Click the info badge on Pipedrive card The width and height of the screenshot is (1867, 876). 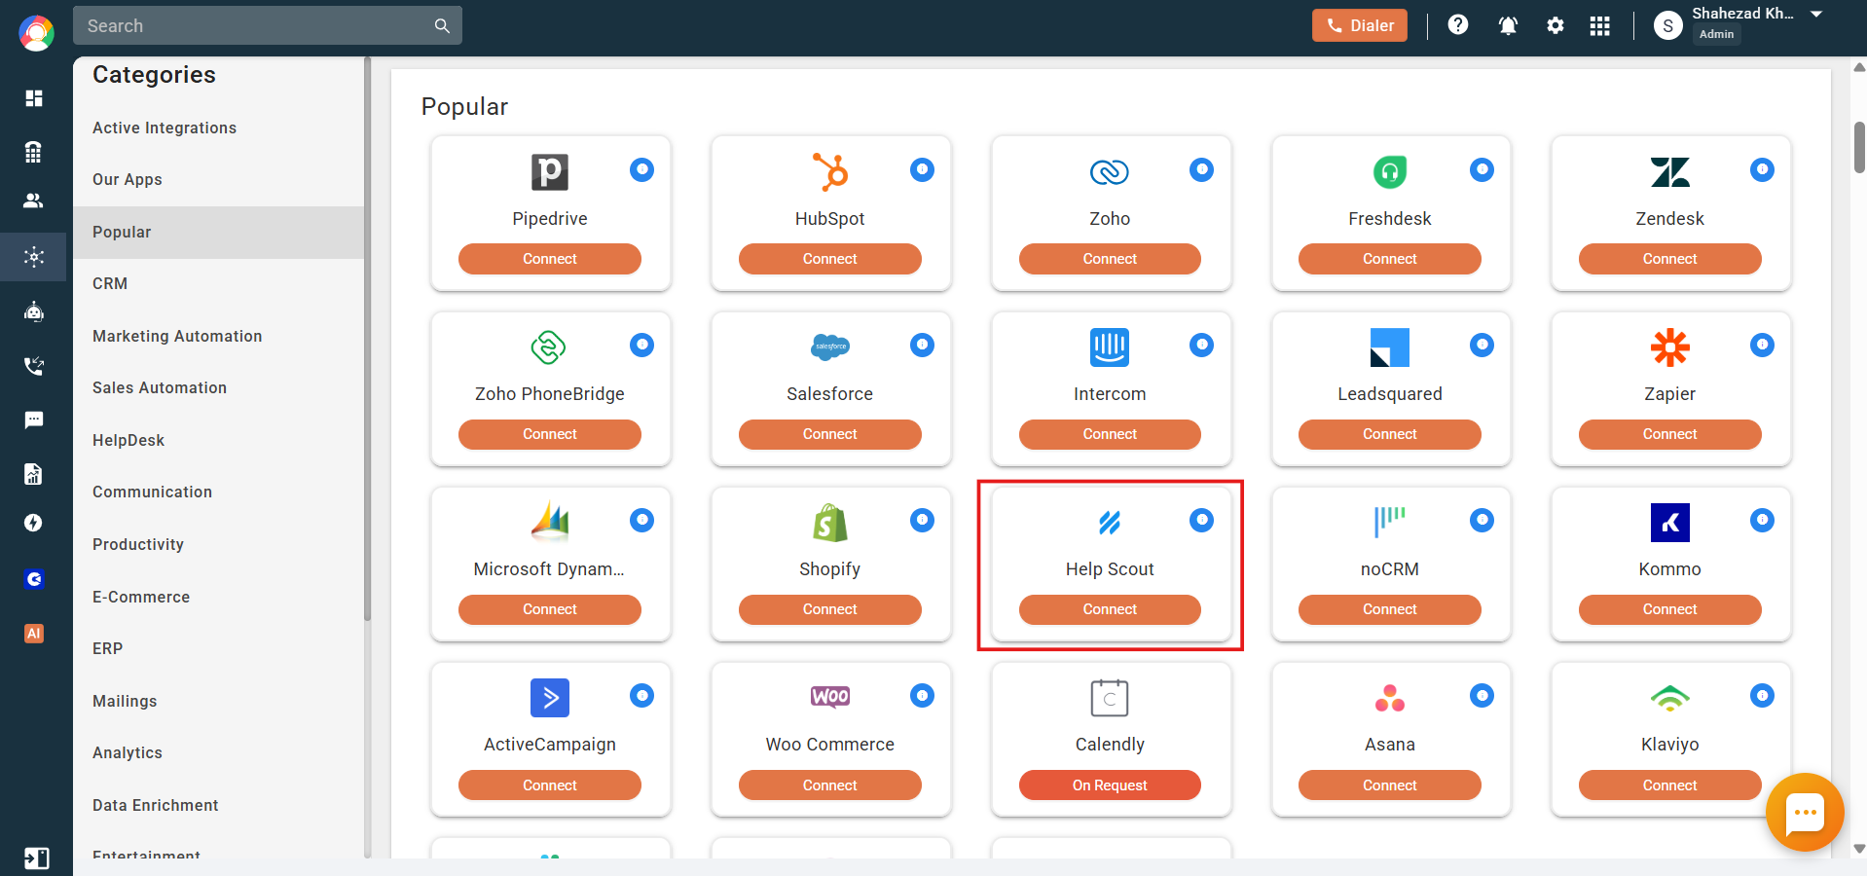(x=641, y=169)
